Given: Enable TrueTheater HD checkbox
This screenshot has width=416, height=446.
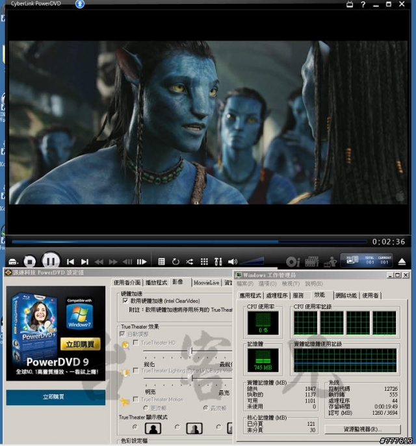Looking at the screenshot, I should tap(136, 343).
